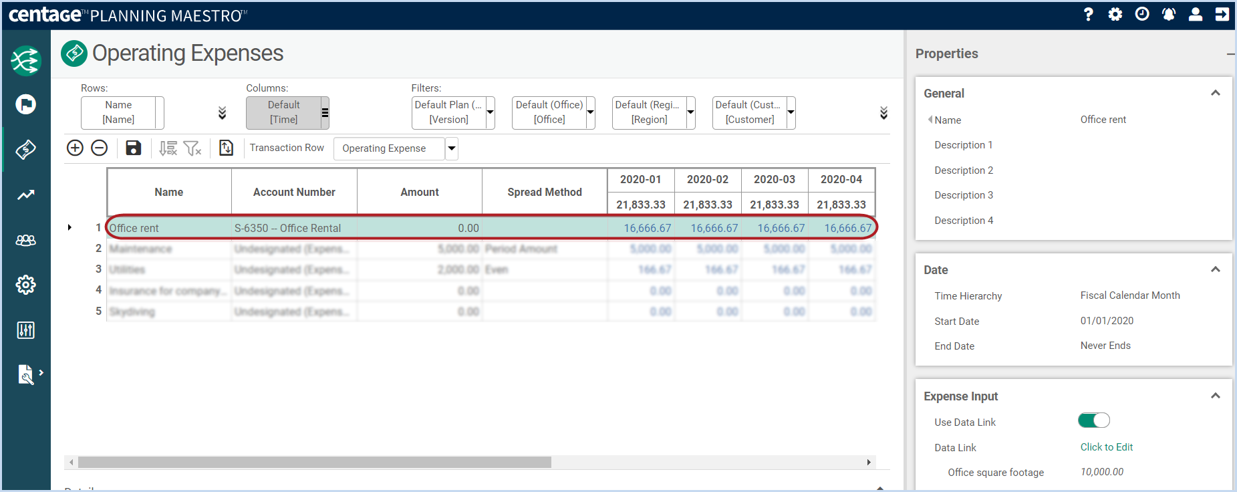The image size is (1237, 492).
Task: Sort by the Name column header
Action: pos(169,192)
